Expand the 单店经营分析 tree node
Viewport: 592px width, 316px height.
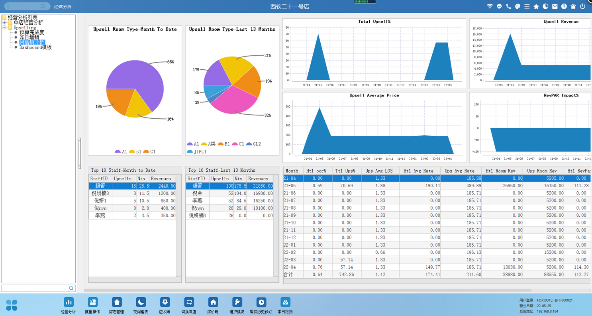pos(4,23)
